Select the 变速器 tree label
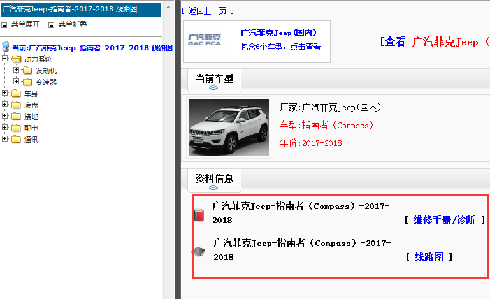 46,82
